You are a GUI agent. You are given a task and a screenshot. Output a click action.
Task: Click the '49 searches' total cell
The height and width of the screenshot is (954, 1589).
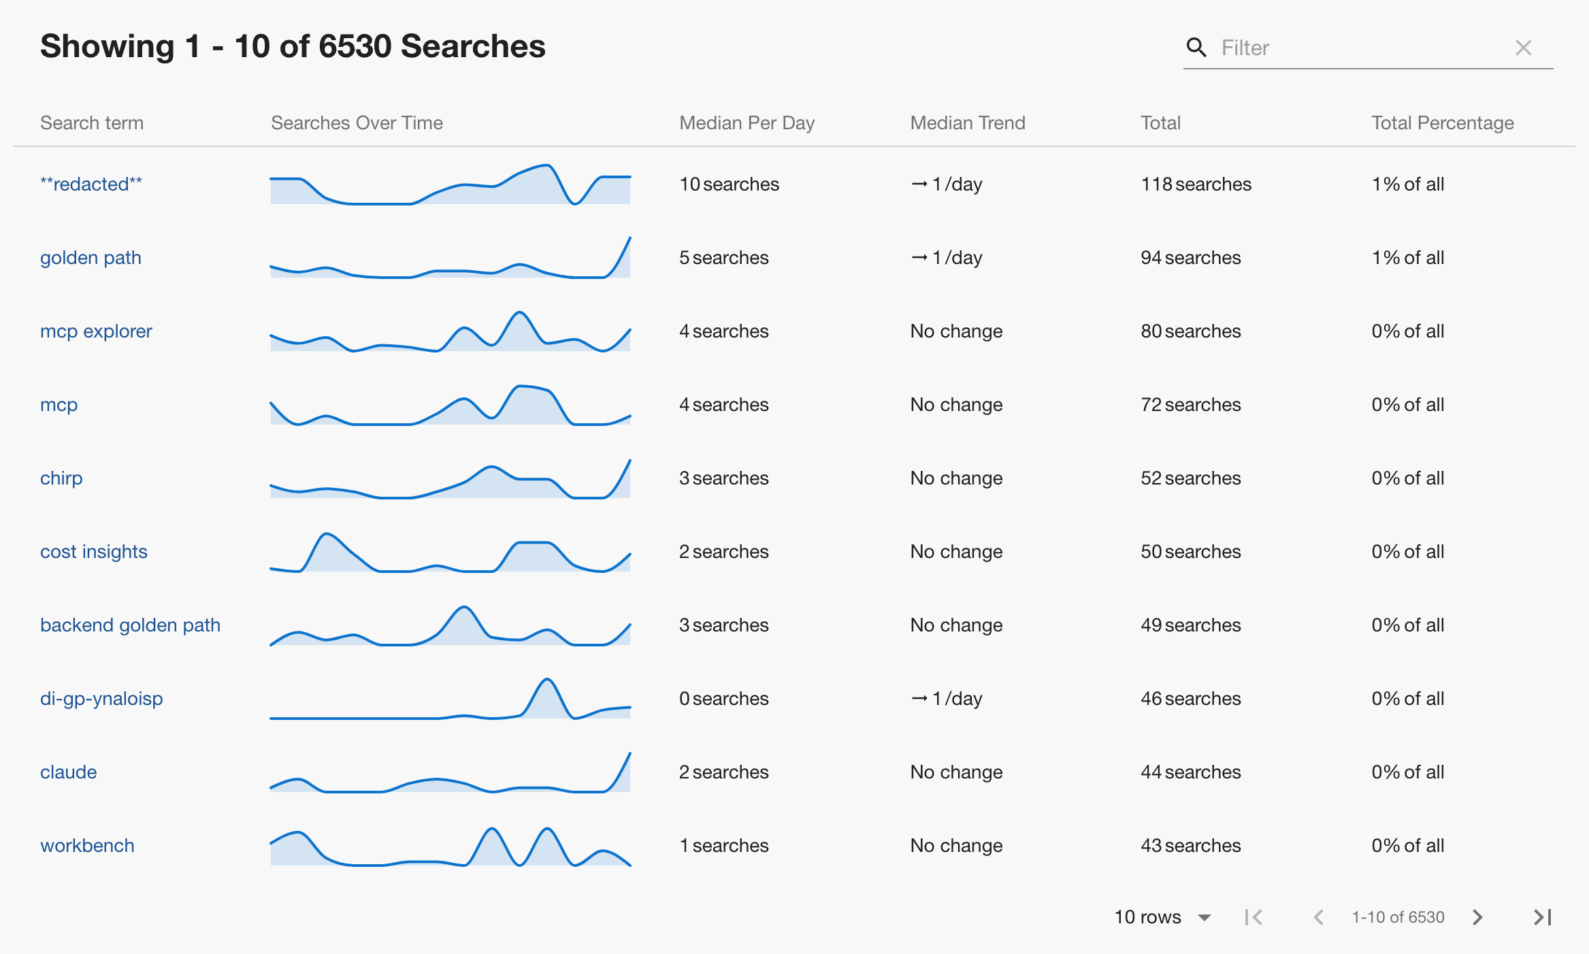[1190, 625]
